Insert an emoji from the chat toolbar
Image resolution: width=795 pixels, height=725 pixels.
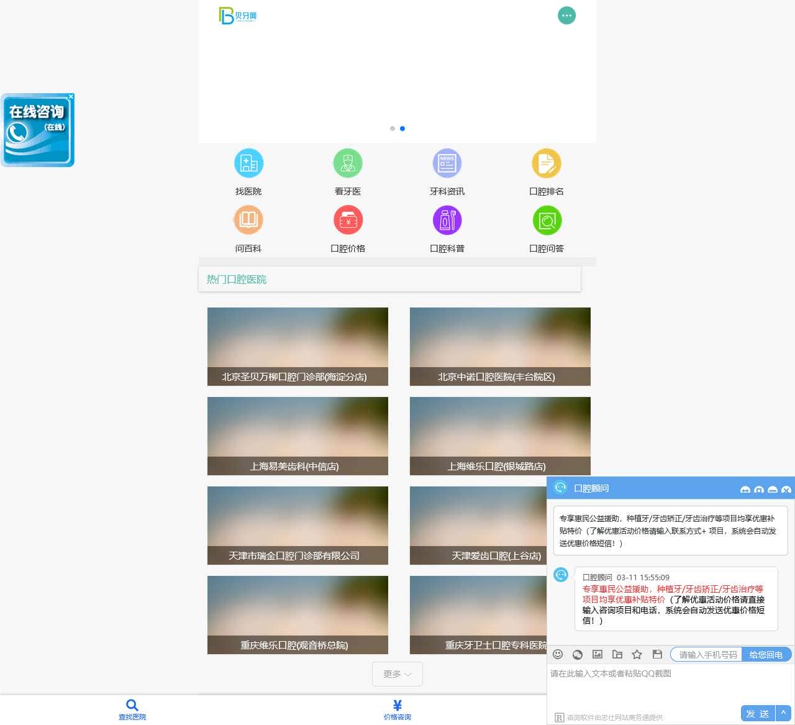pyautogui.click(x=558, y=654)
